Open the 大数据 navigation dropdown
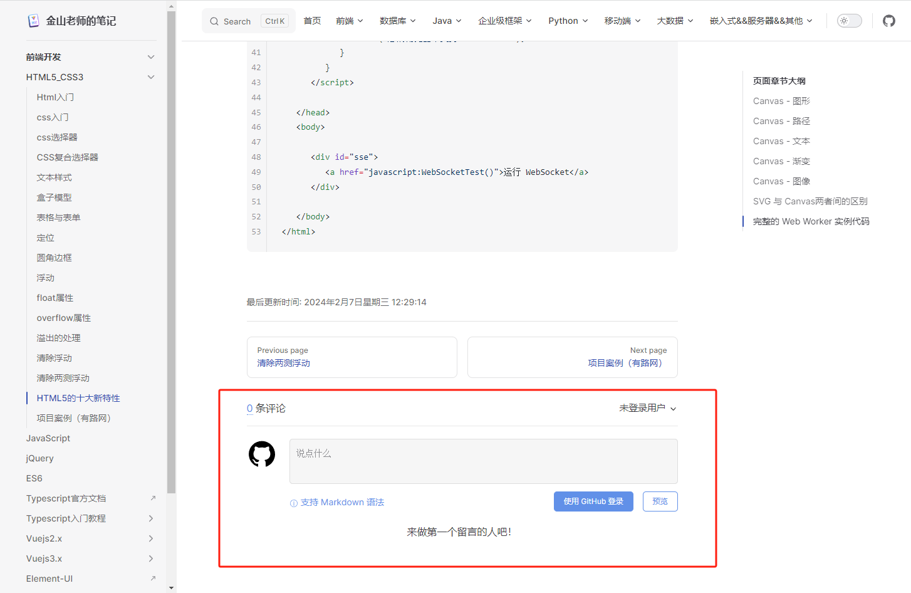The height and width of the screenshot is (593, 911). click(x=675, y=21)
